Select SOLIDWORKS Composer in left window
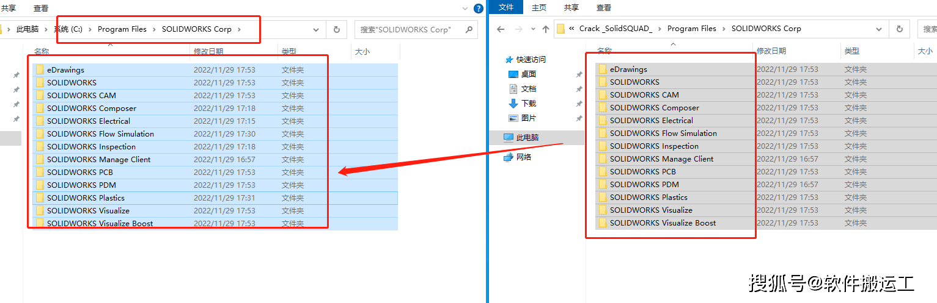 (214, 109)
